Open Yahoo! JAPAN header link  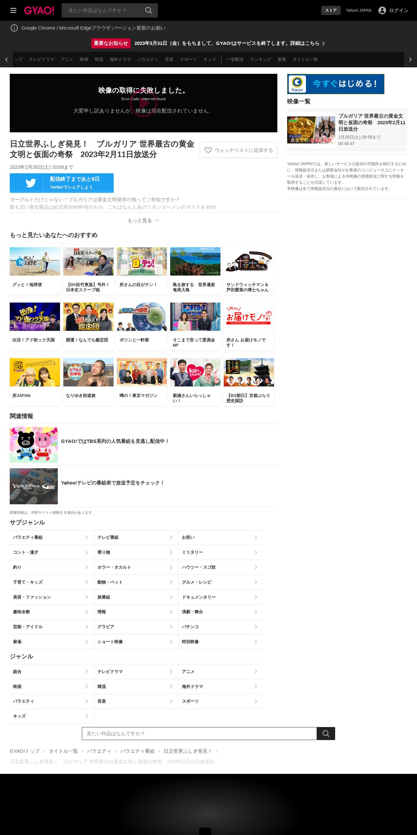click(x=359, y=10)
